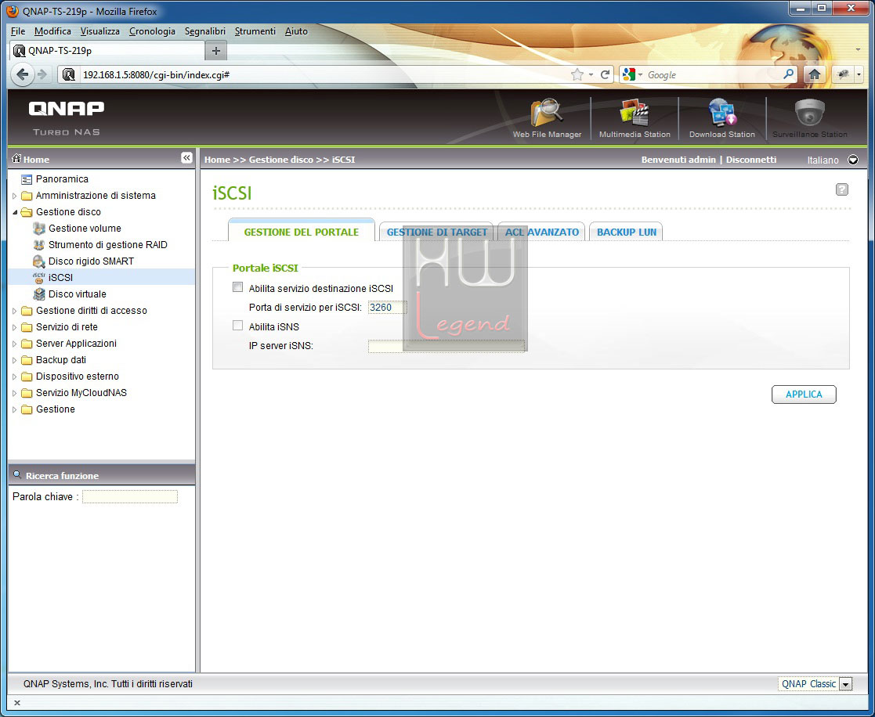Expand the Servizio MyCloudNAS folder

(15, 393)
